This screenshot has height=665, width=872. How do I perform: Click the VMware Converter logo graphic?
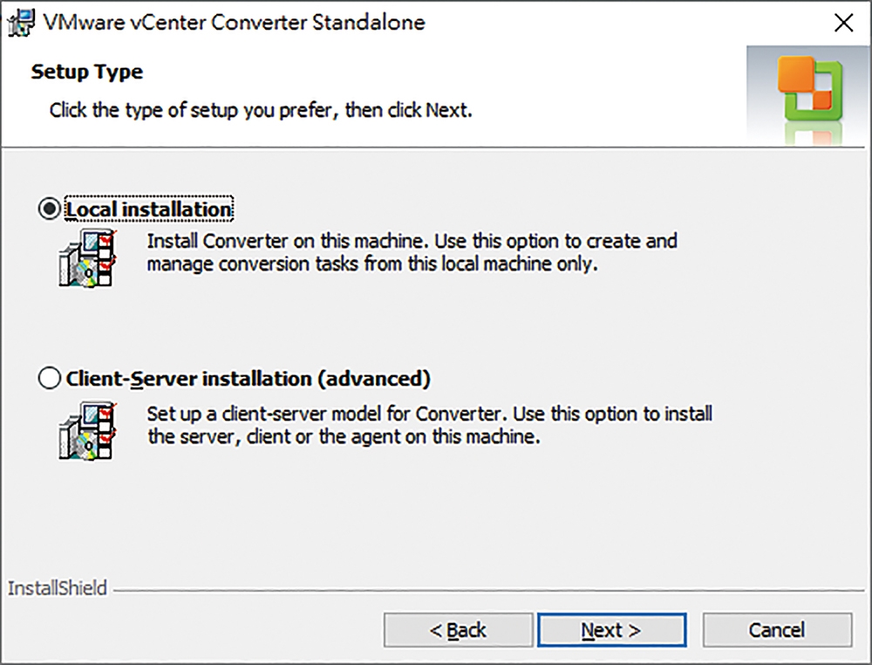click(x=809, y=94)
